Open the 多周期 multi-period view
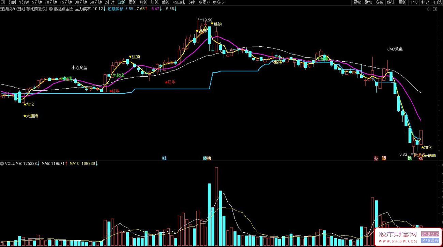443x247 pixels. pyautogui.click(x=204, y=2)
